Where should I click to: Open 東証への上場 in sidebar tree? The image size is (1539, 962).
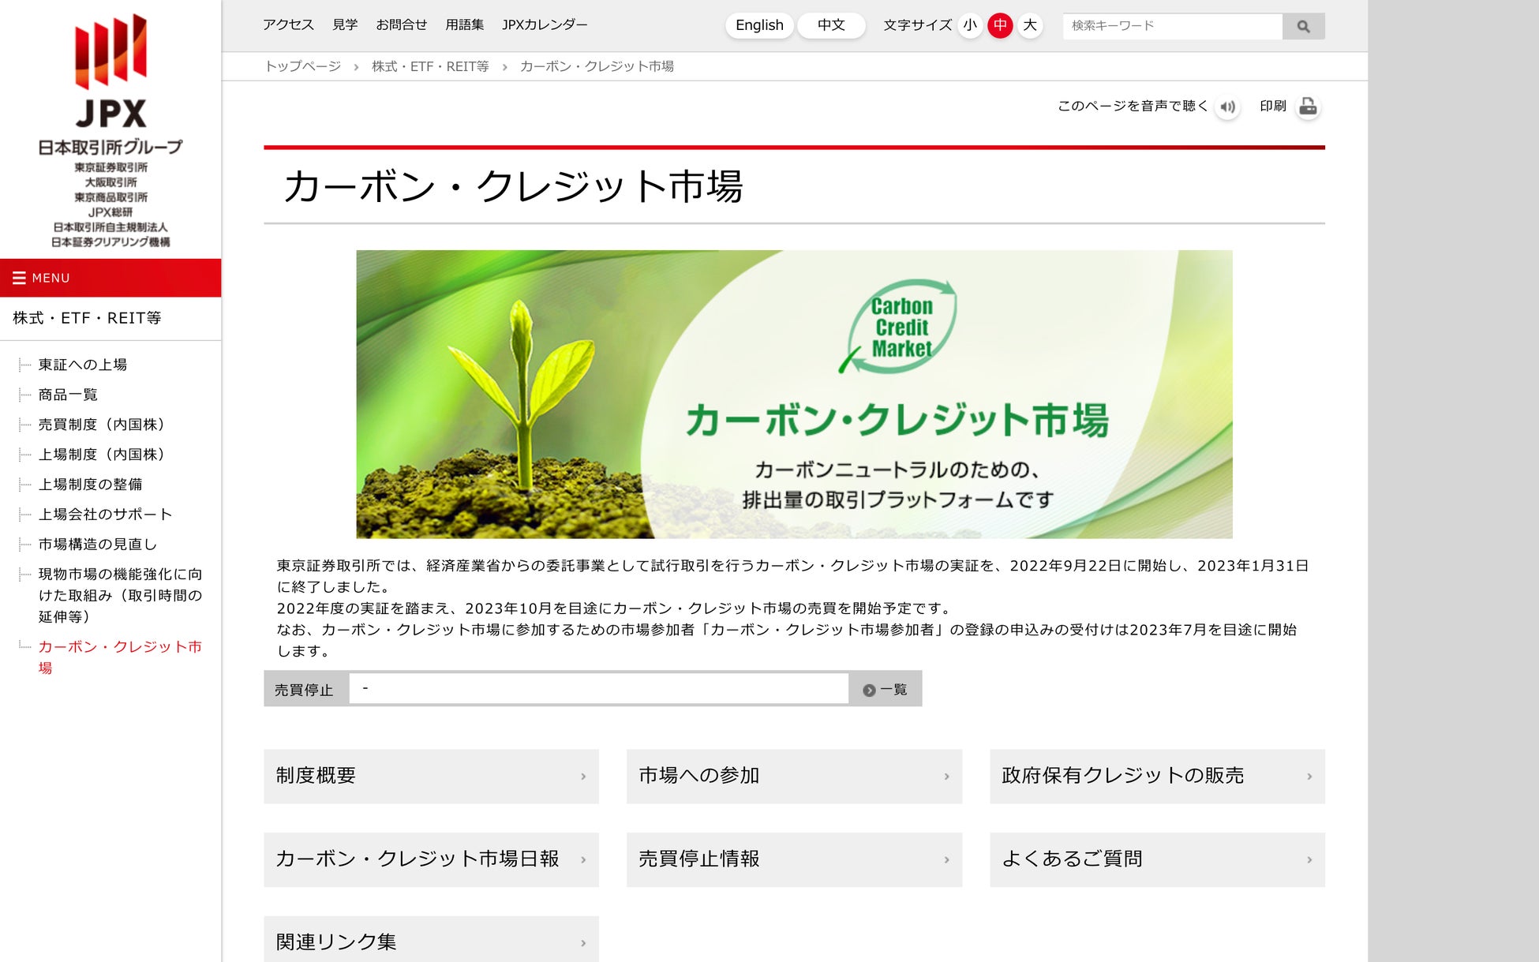pyautogui.click(x=83, y=365)
